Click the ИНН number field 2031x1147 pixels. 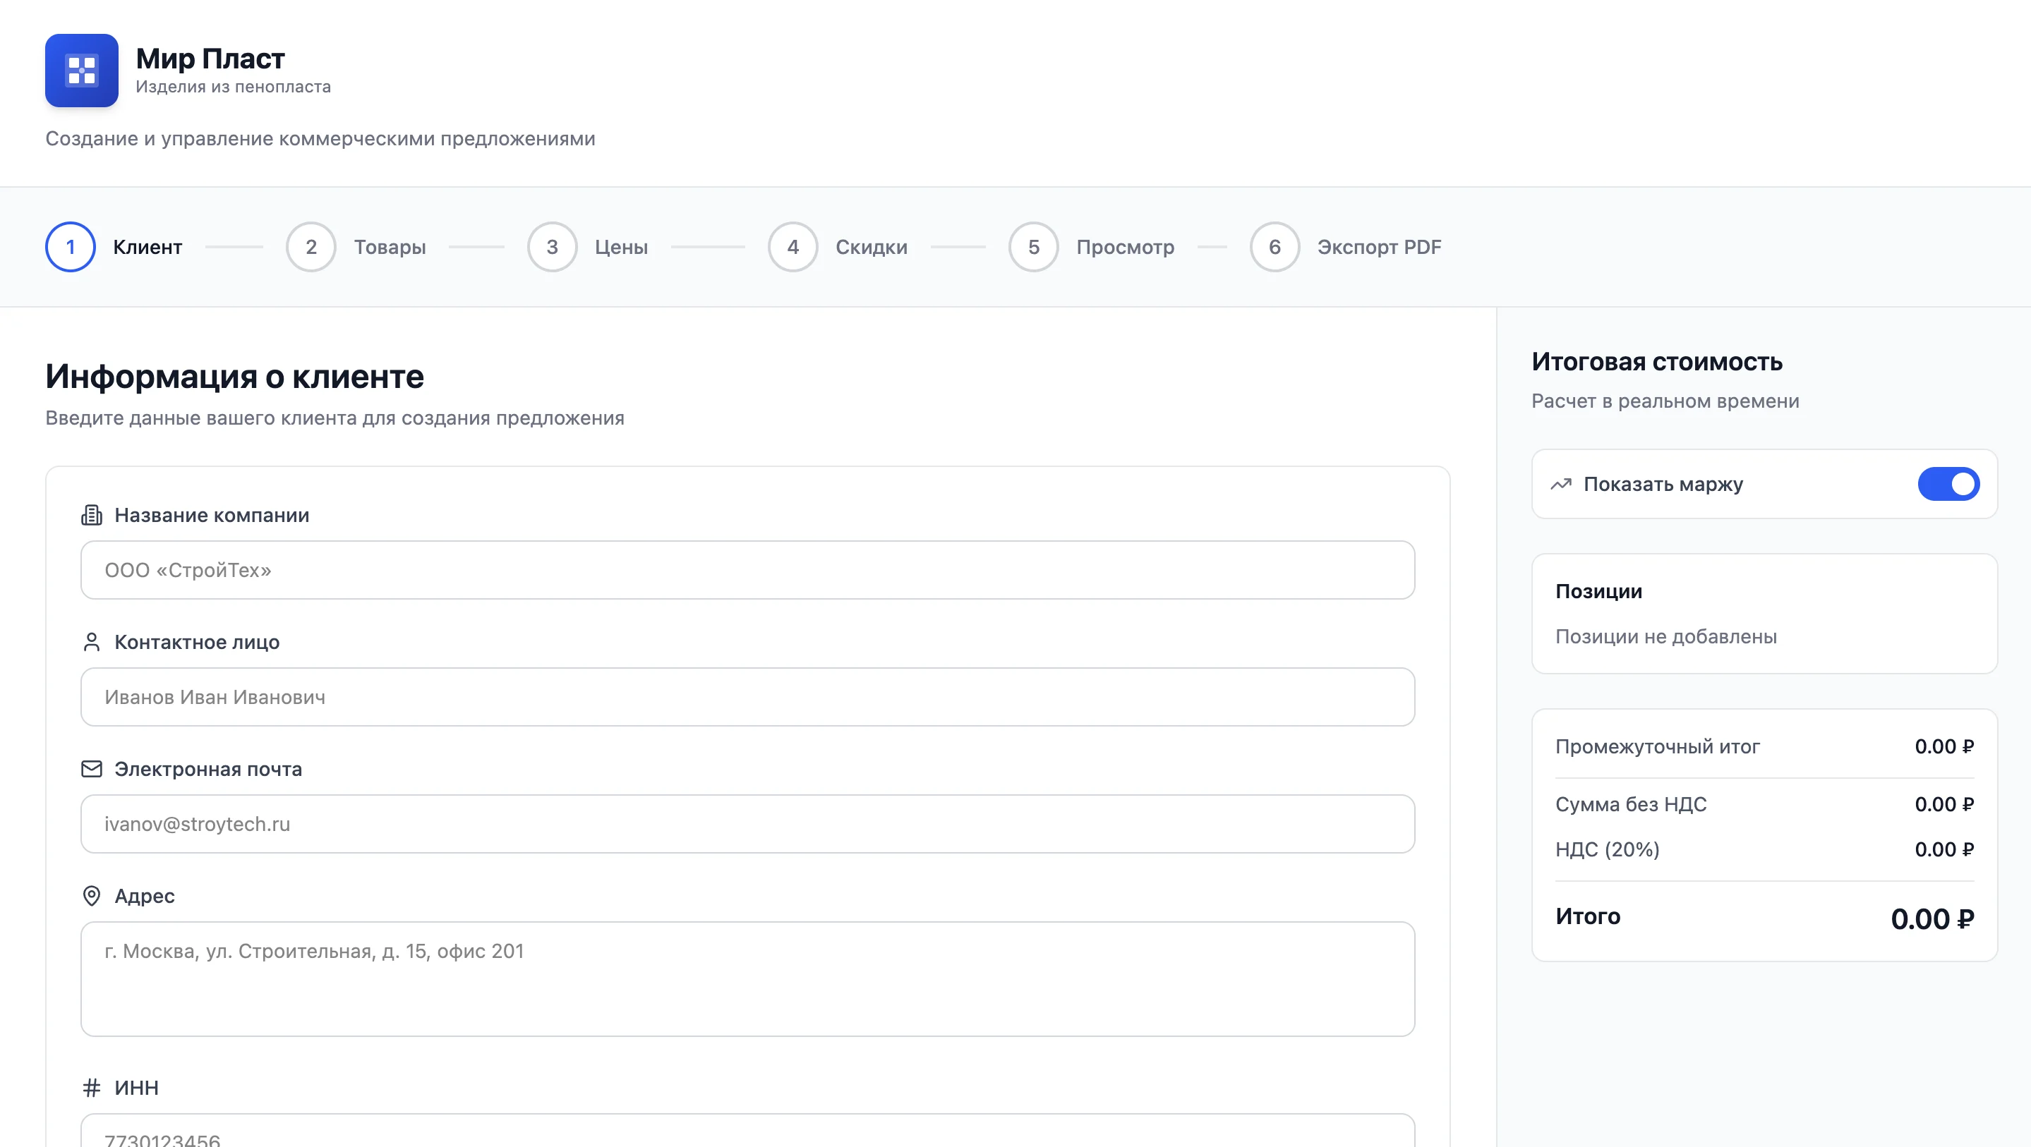point(747,1135)
